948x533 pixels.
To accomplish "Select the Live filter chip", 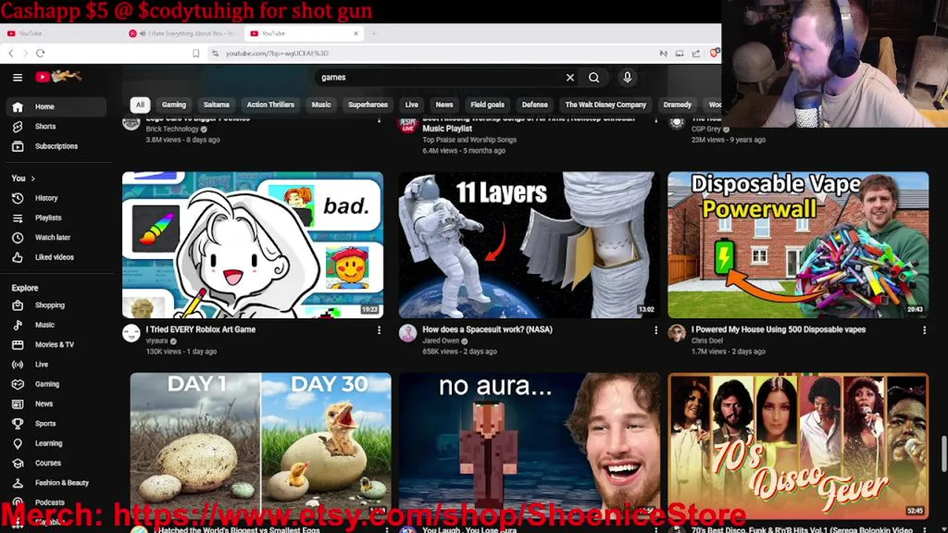I will [412, 105].
